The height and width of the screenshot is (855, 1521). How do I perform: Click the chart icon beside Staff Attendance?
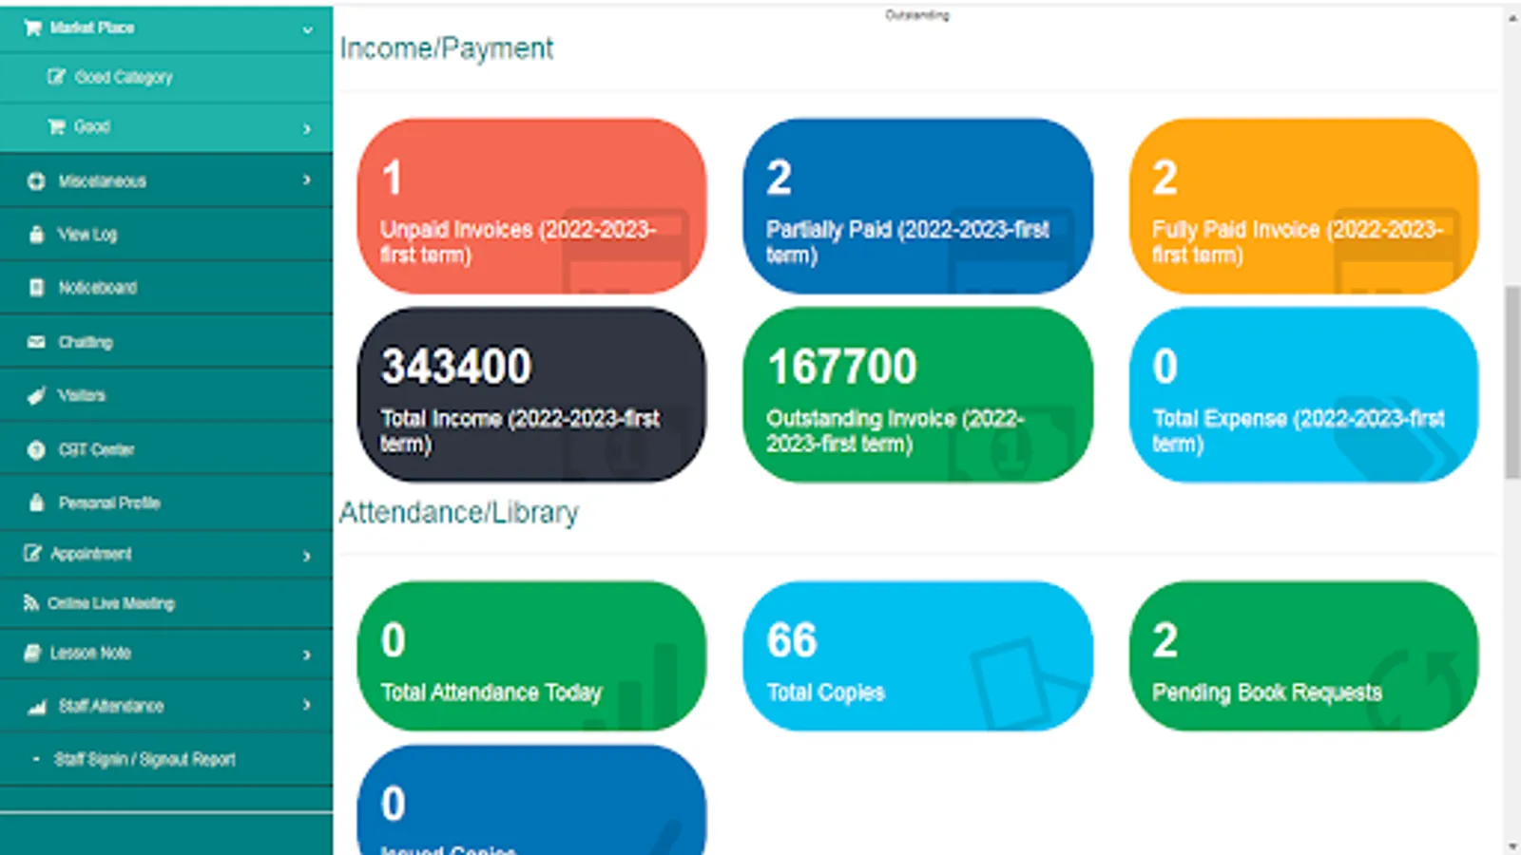point(36,706)
